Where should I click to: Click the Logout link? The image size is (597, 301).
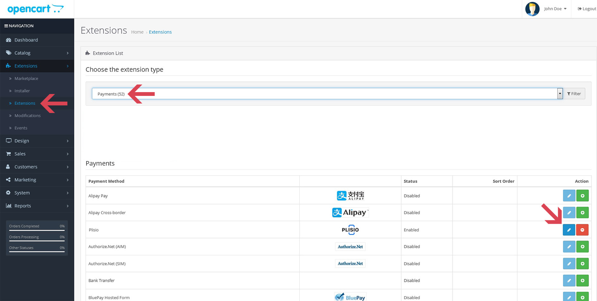click(587, 9)
